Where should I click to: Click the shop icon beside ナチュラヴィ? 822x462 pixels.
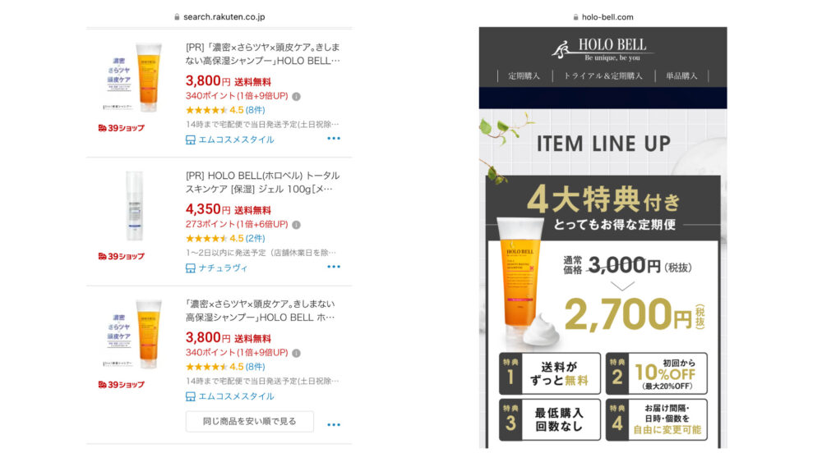click(x=191, y=268)
